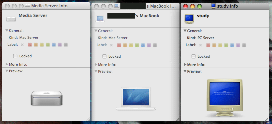Apply red label in Media Server Info

(x=30, y=45)
